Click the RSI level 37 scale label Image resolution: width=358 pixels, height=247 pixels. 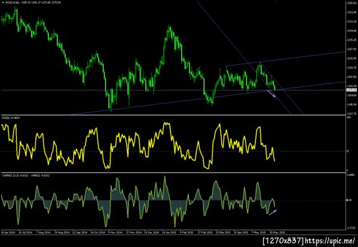pos(348,151)
